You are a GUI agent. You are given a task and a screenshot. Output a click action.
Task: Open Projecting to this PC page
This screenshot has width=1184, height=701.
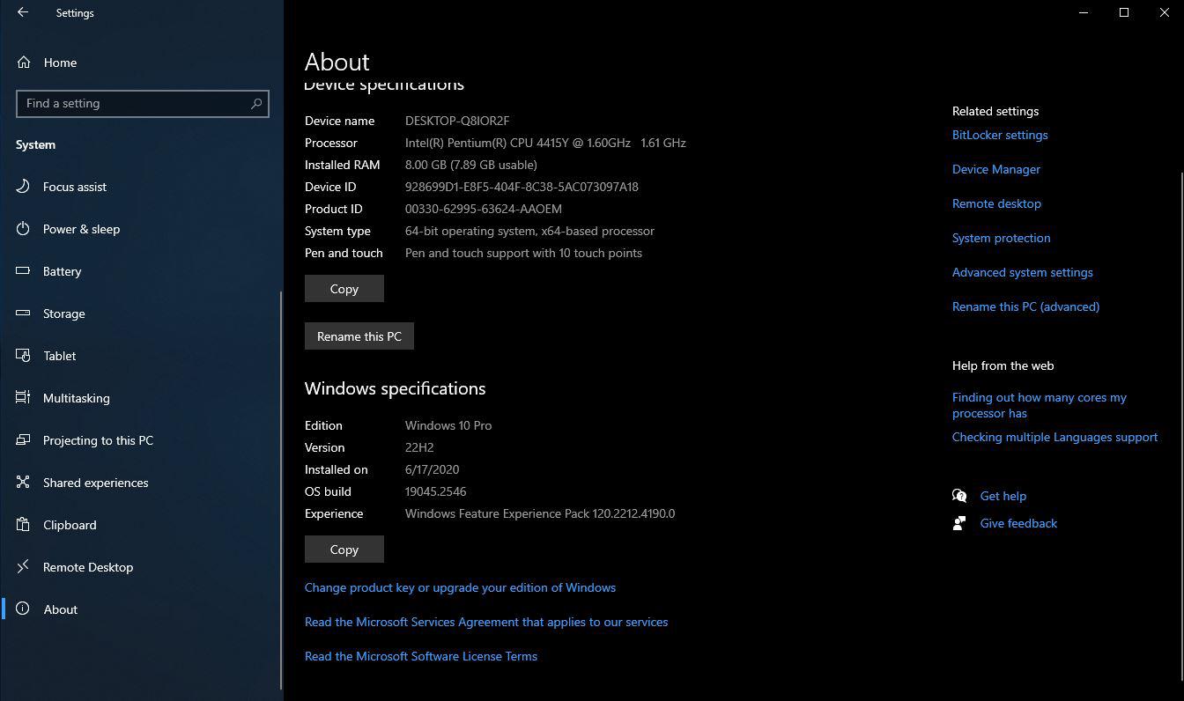click(98, 440)
